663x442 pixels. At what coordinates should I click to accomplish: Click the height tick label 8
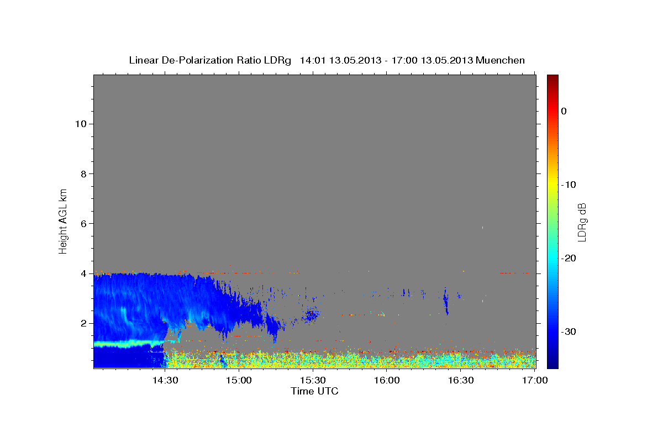[x=82, y=173]
